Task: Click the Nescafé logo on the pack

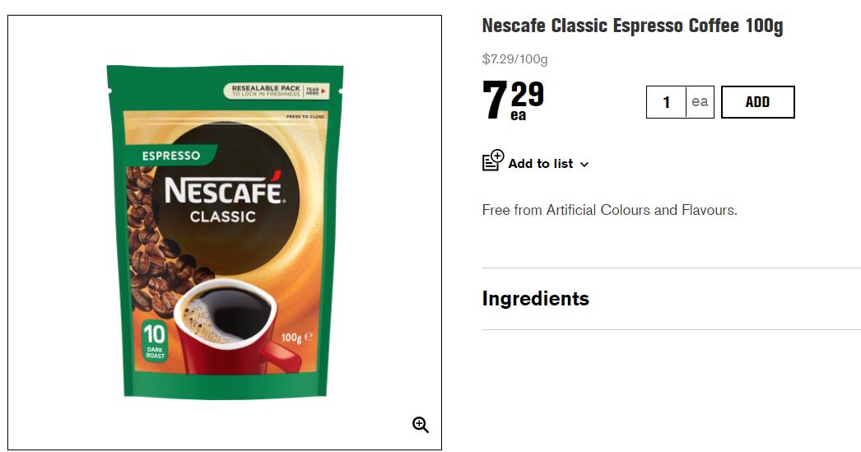Action: coord(224,188)
